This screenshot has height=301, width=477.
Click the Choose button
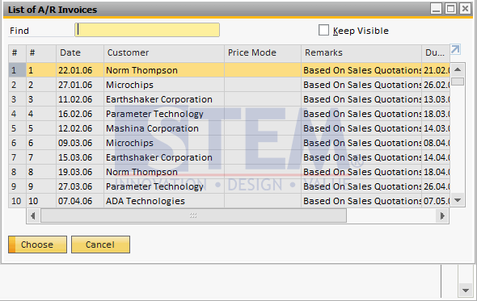coord(37,245)
